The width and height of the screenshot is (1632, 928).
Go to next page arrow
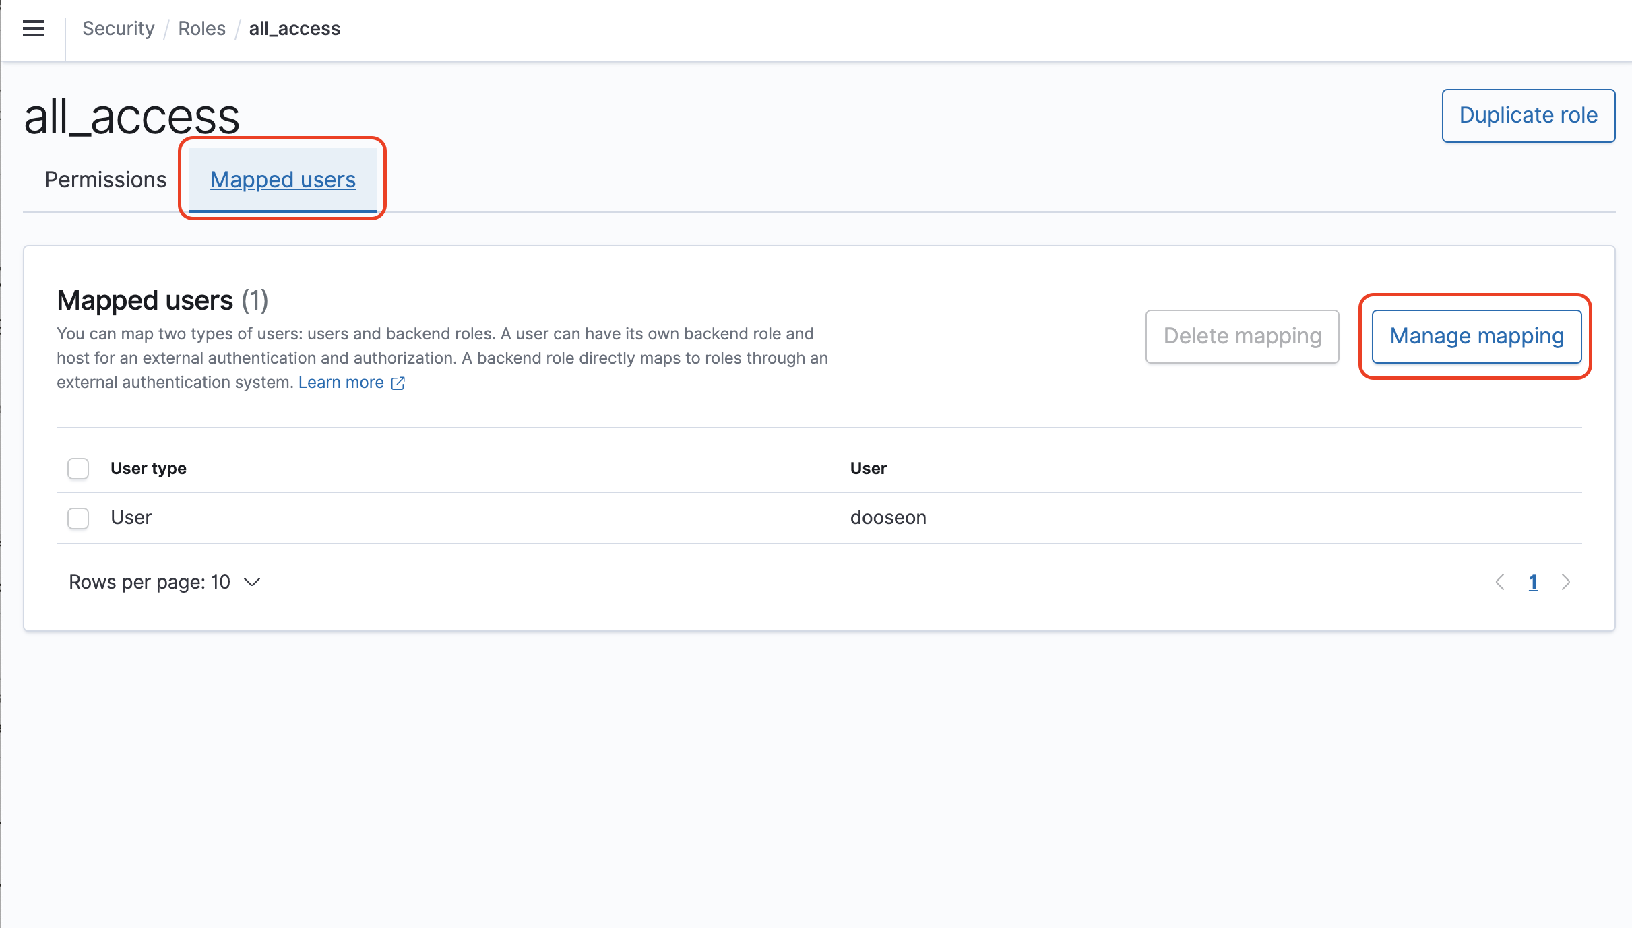pos(1566,582)
